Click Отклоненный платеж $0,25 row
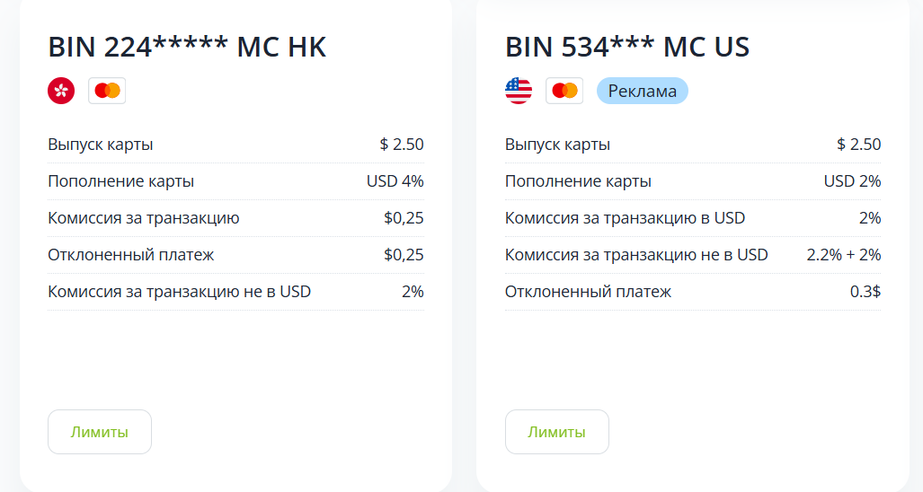Viewport: 923px width, 492px height. point(235,254)
